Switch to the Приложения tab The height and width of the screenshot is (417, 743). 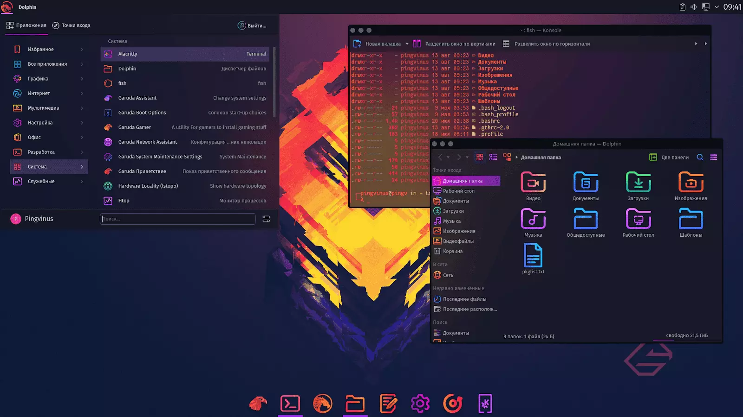tap(26, 25)
